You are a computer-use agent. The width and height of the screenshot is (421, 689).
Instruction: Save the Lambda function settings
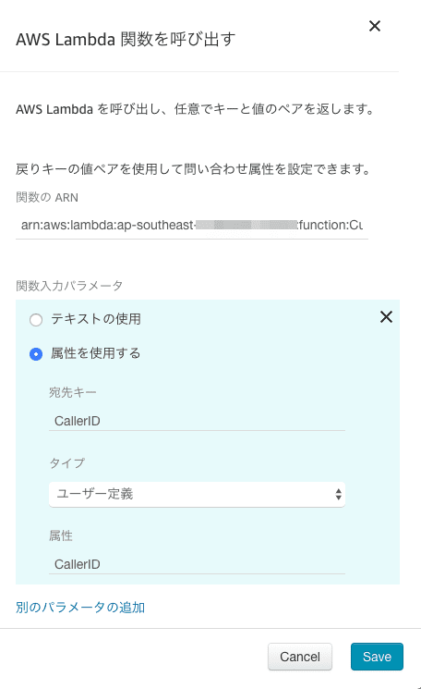click(x=377, y=657)
